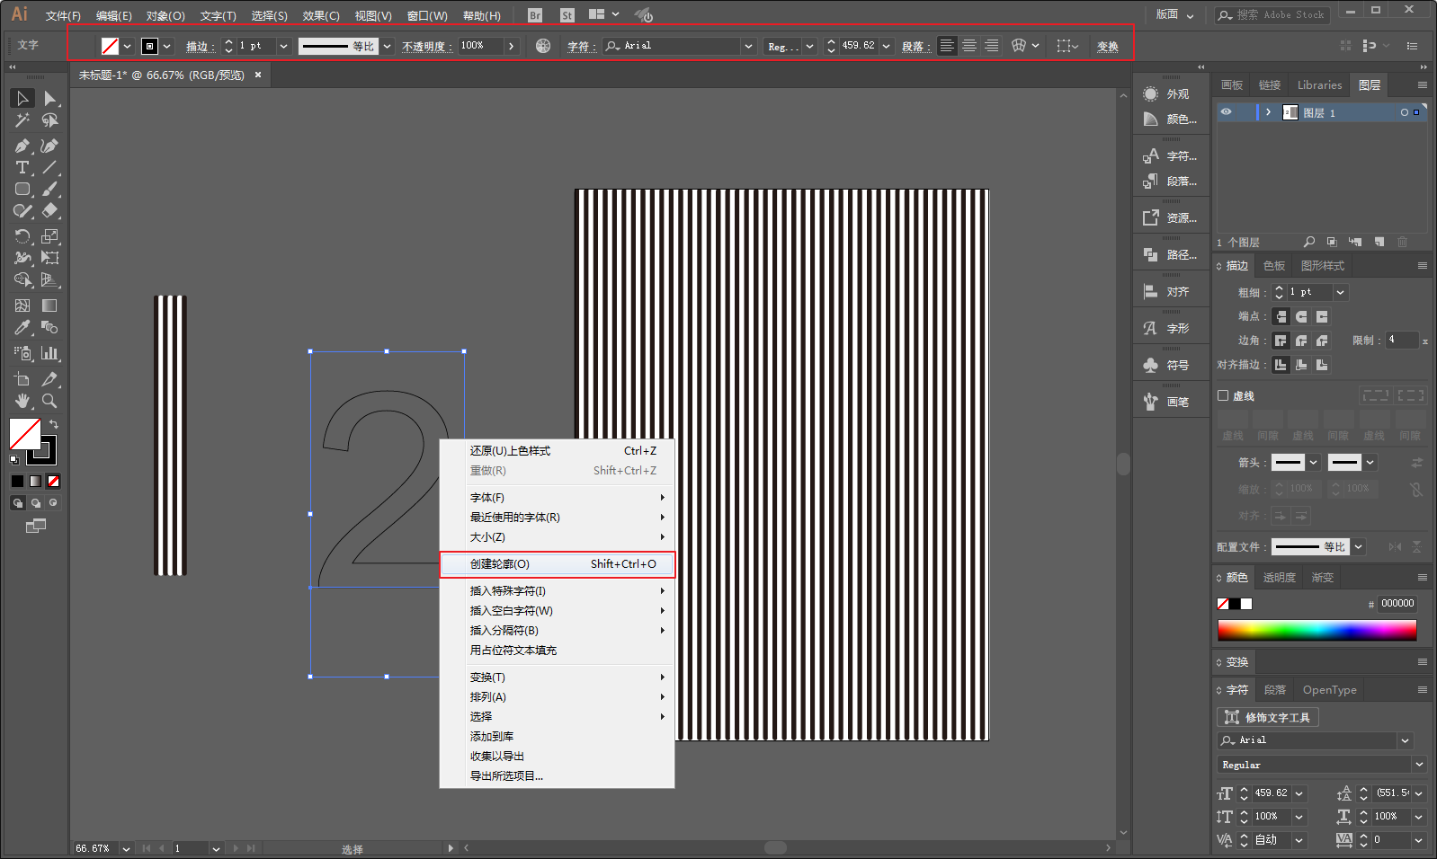Choose 创建轮廓(O) from context menu
Screen dimensions: 1437x859
[558, 564]
